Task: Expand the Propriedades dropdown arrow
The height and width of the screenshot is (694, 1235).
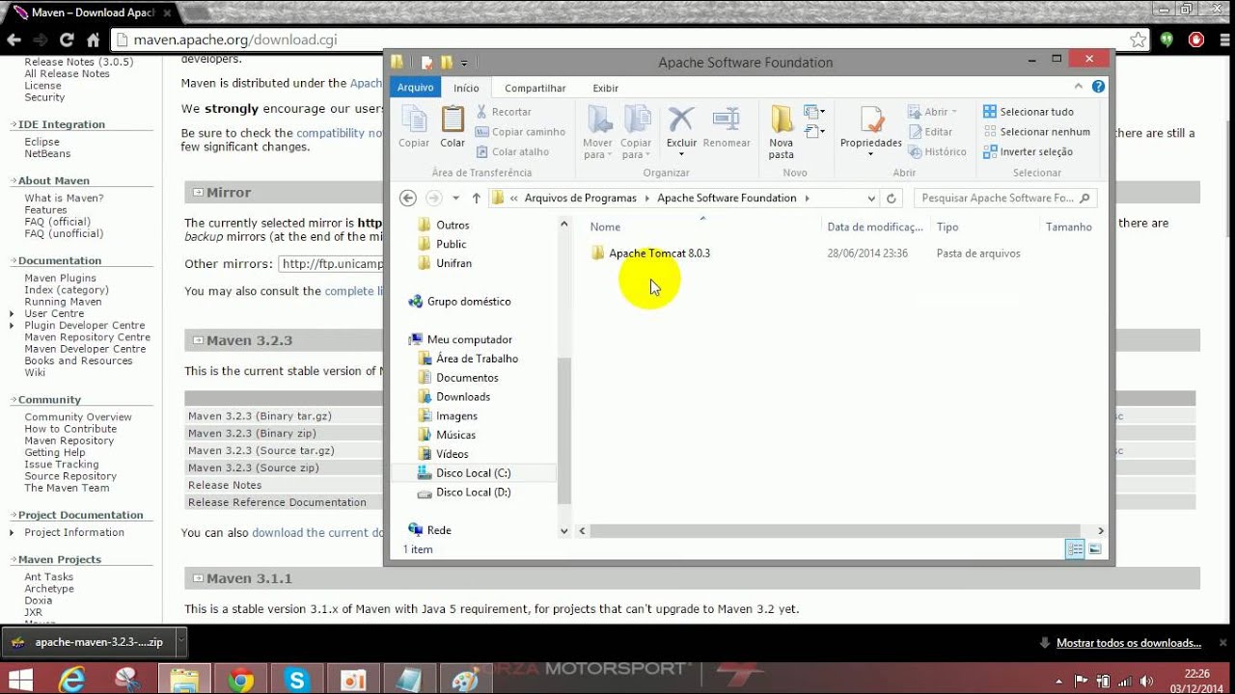Action: (871, 154)
